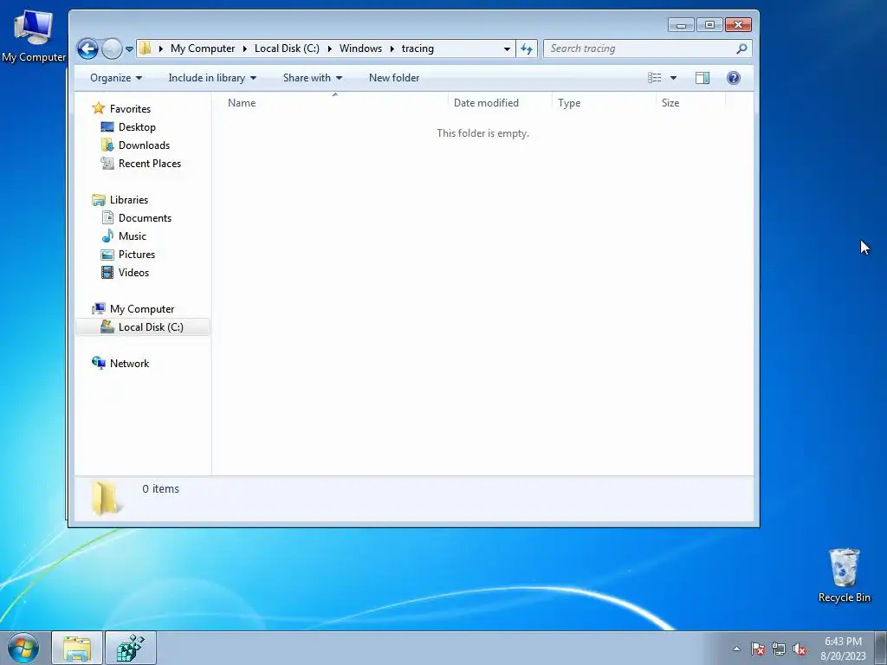Expand the arrow after Local Disk breadcrumb
This screenshot has width=887, height=665.
(x=329, y=48)
